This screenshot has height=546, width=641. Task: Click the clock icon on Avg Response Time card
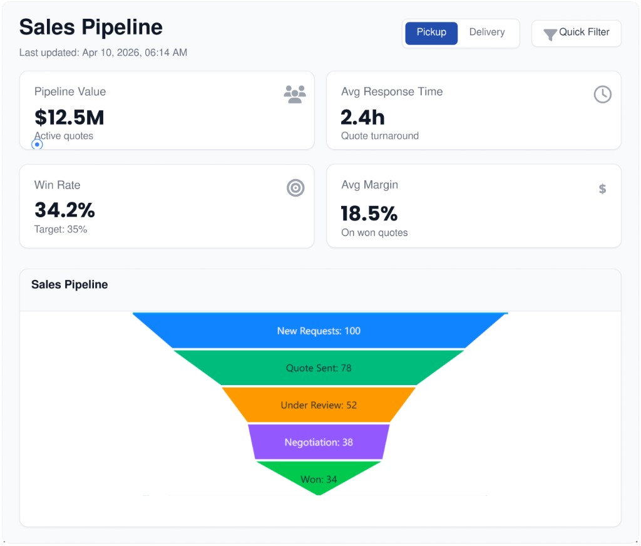tap(603, 95)
